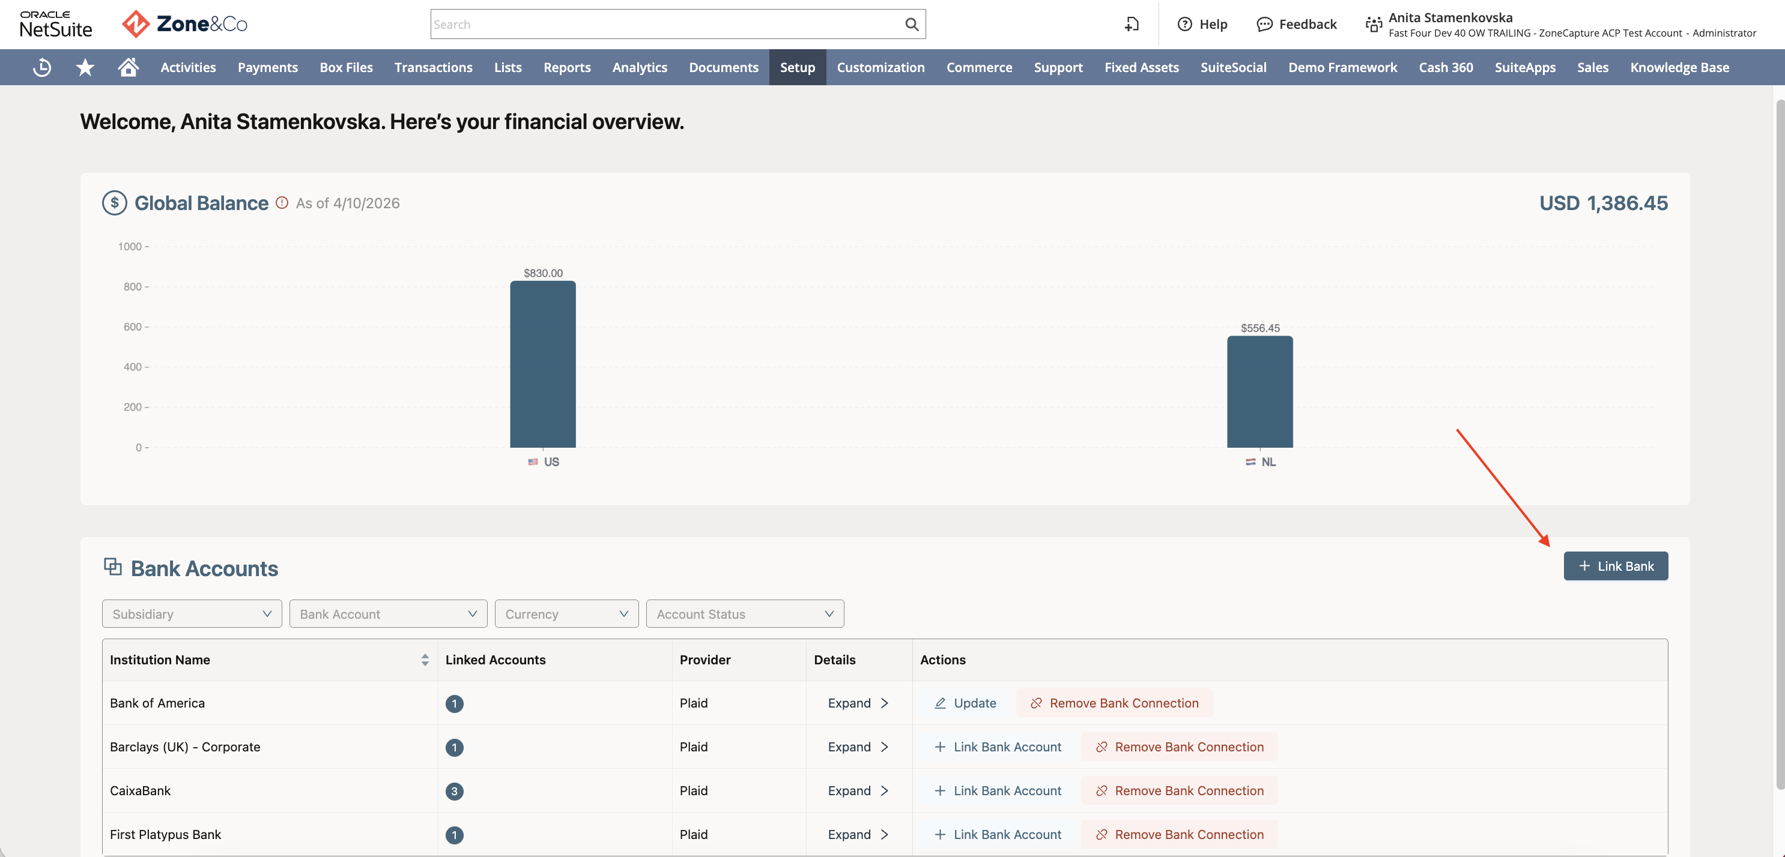The image size is (1785, 857).
Task: Open the Bank Account filter dropdown
Action: (388, 613)
